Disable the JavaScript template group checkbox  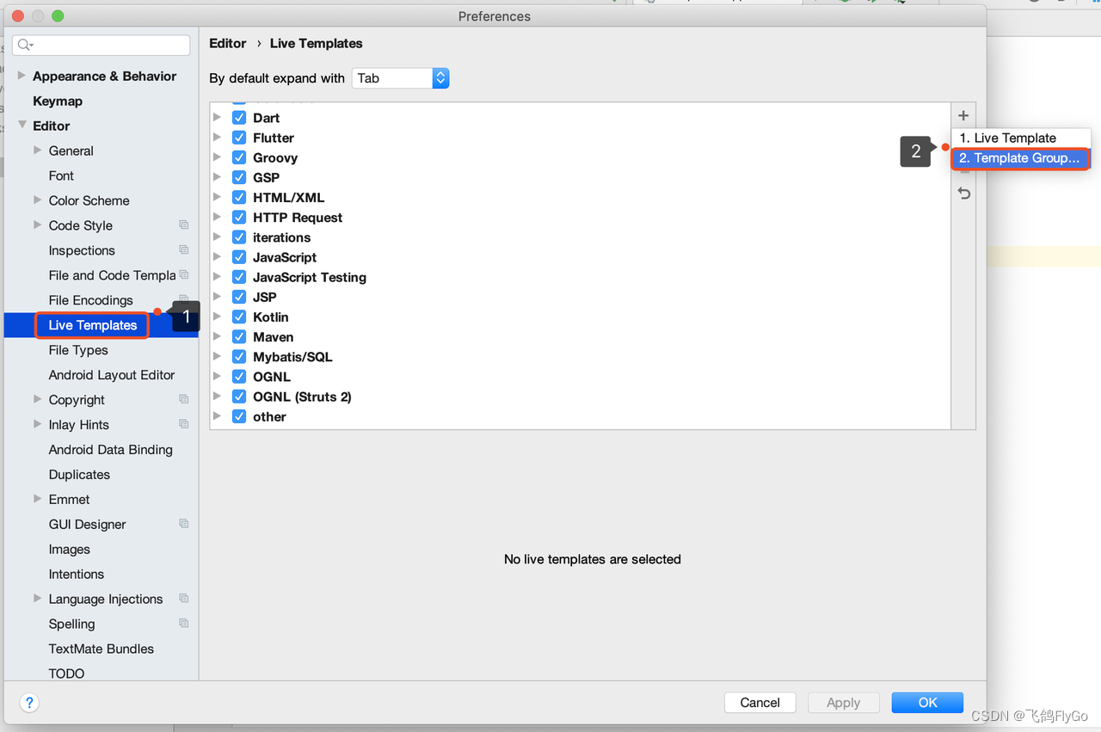coord(239,257)
